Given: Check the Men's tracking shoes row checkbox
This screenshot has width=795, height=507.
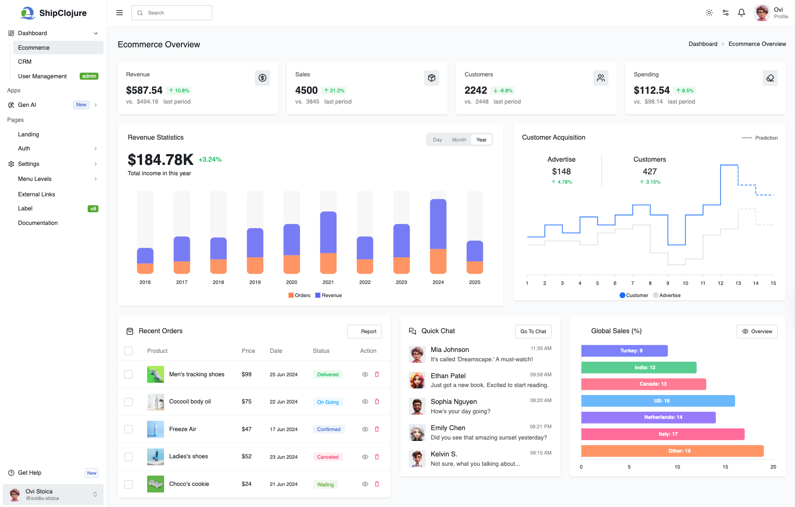Looking at the screenshot, I should pyautogui.click(x=128, y=374).
